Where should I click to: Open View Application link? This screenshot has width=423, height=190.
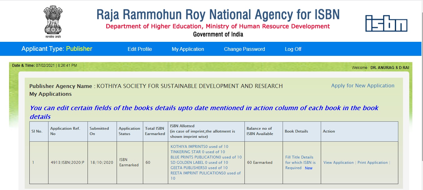(x=339, y=163)
